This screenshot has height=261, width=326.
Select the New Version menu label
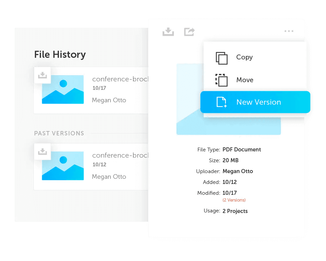[x=258, y=102]
